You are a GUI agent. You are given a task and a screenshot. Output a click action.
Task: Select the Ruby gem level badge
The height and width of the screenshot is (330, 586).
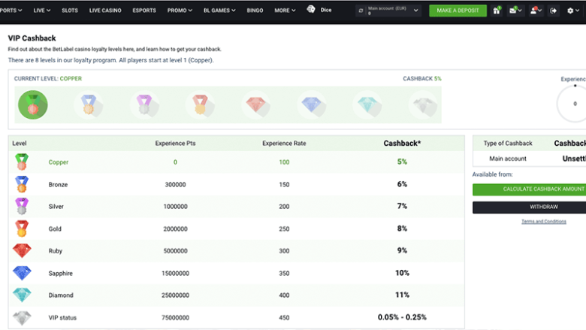pos(255,105)
